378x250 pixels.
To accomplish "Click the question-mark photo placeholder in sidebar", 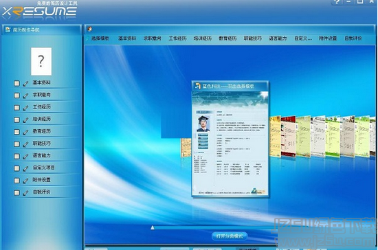I will click(41, 61).
